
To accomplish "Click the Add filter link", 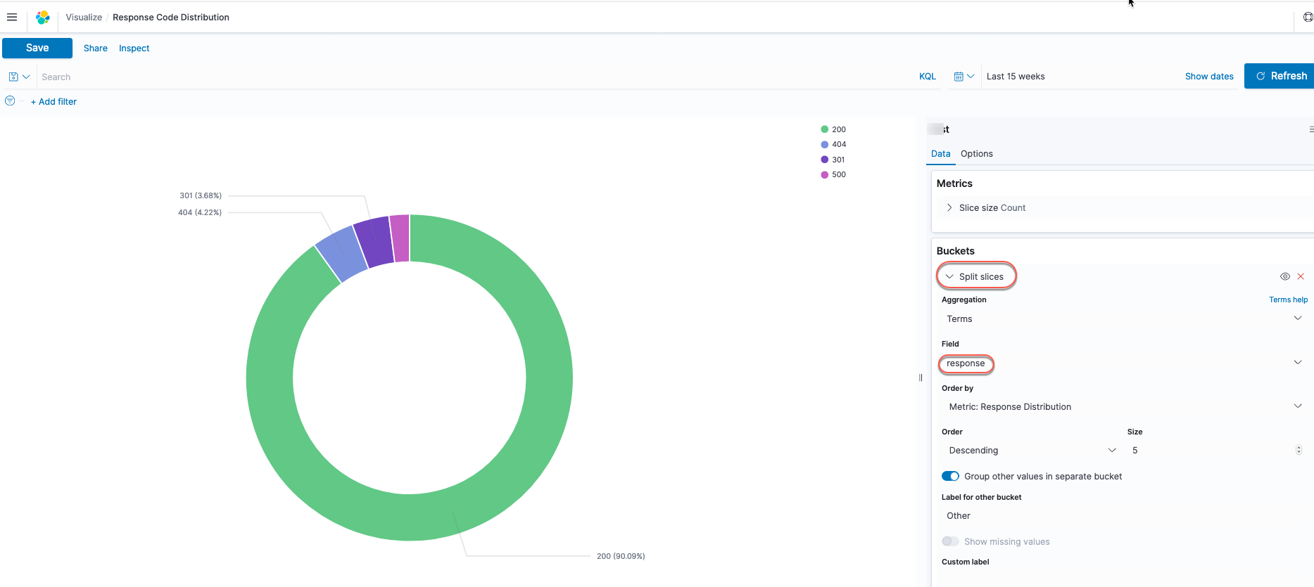I will point(53,102).
